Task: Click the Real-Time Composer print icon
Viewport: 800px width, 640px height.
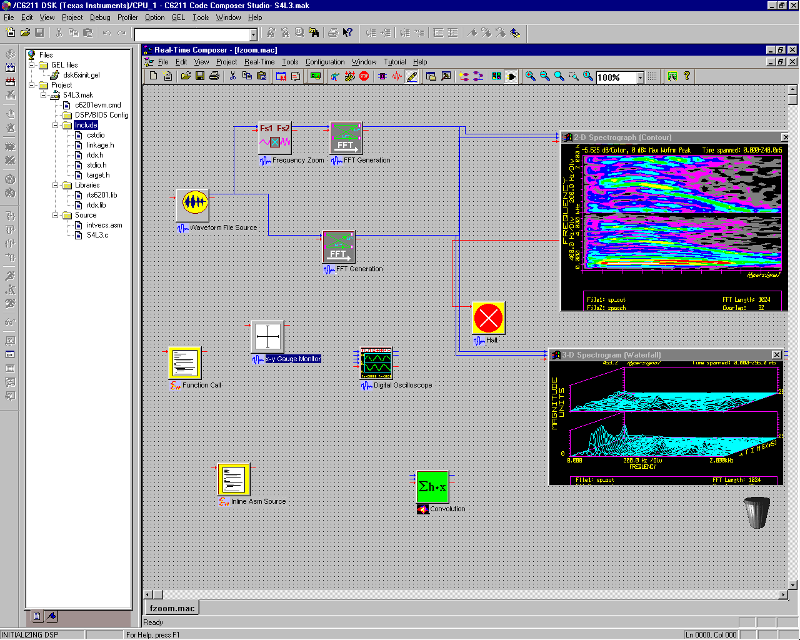Action: click(214, 76)
